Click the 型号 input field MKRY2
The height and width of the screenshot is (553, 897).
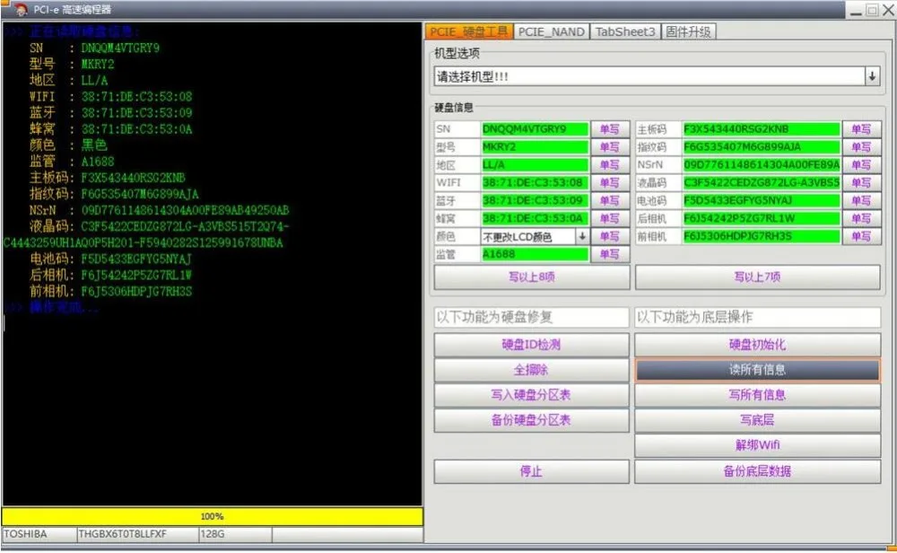tap(535, 147)
